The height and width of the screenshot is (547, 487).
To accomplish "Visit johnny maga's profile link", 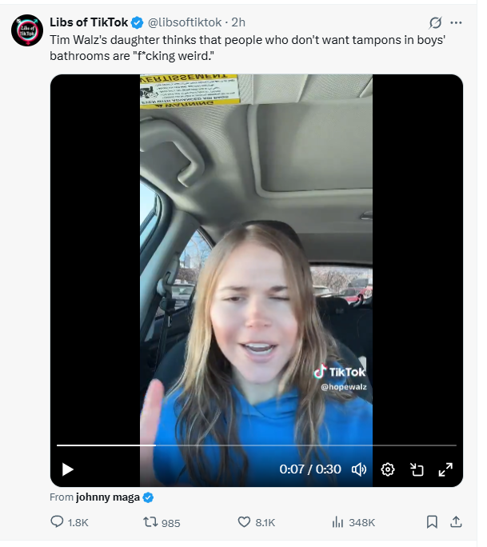I will (x=108, y=497).
